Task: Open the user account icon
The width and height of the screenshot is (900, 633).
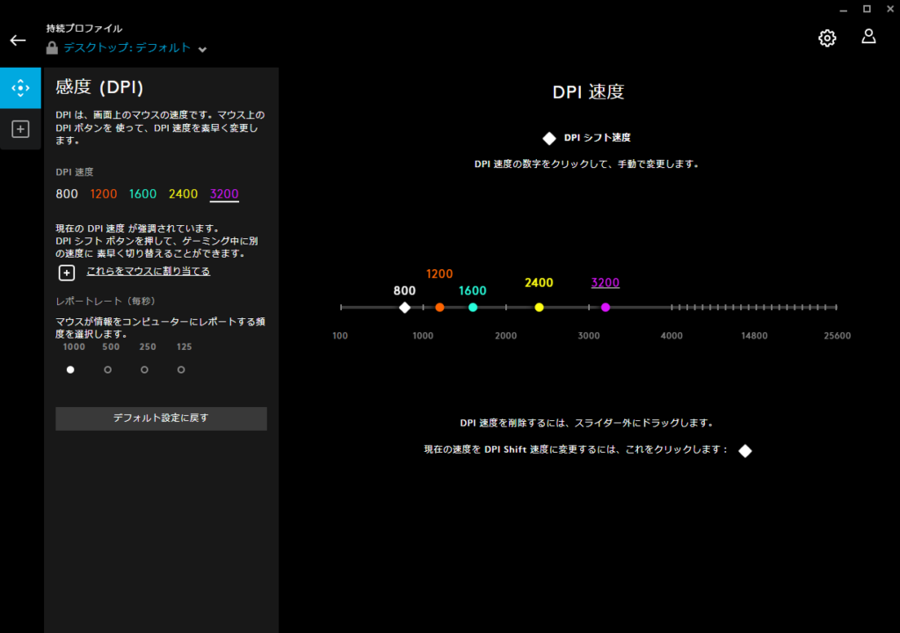Action: point(868,37)
